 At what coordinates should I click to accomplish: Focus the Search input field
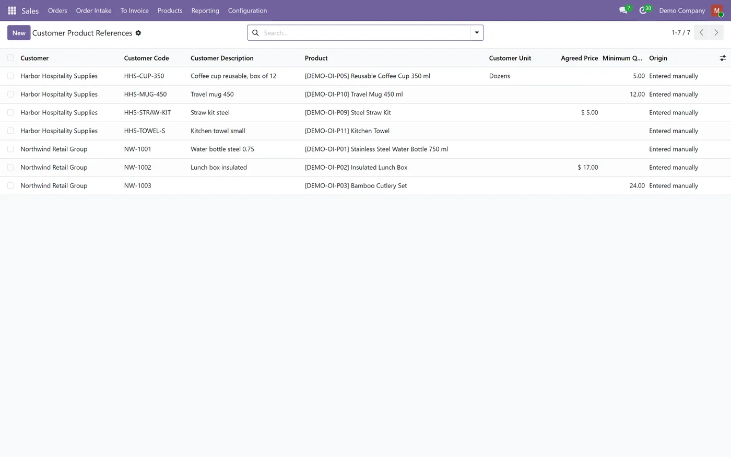(x=365, y=33)
